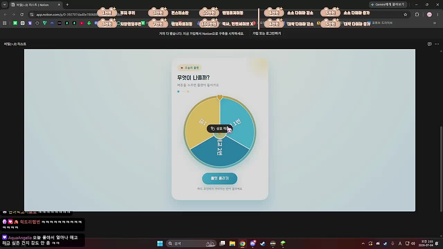Open the green N Naver bookmark
This screenshot has height=249, width=443.
pyautogui.click(x=15, y=23)
